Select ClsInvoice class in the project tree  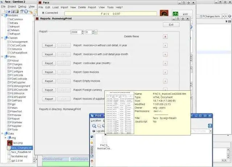pyautogui.click(x=14, y=49)
